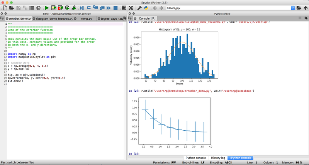Create a new file from the toolbar
Viewport: 309px width, 165px height.
pos(5,8)
